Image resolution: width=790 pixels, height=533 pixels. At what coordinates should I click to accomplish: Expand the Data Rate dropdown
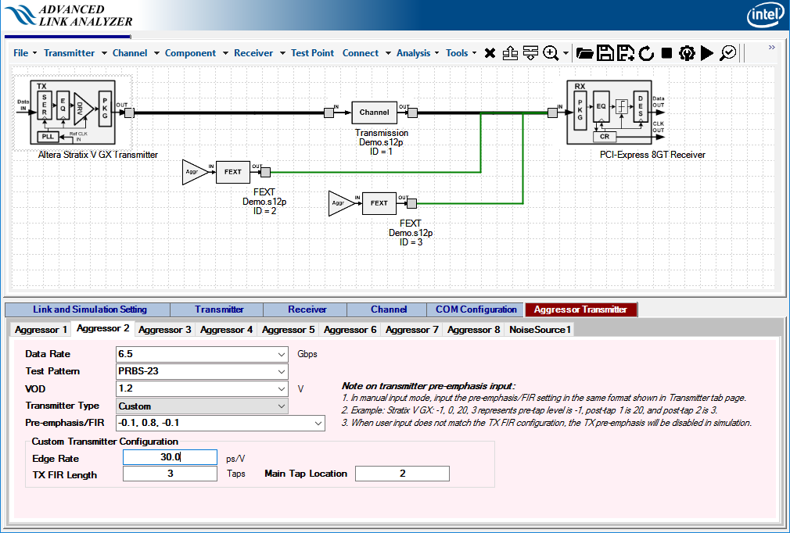pos(282,354)
